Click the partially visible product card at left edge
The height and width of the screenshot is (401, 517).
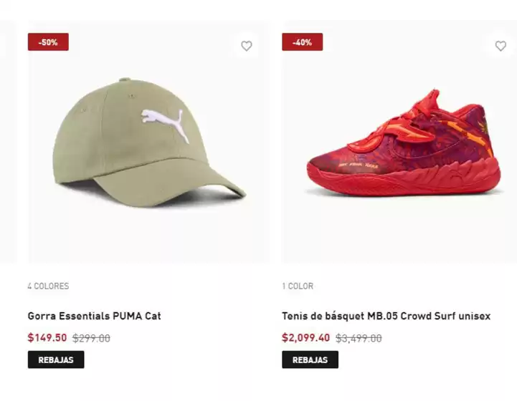[x=7, y=143]
